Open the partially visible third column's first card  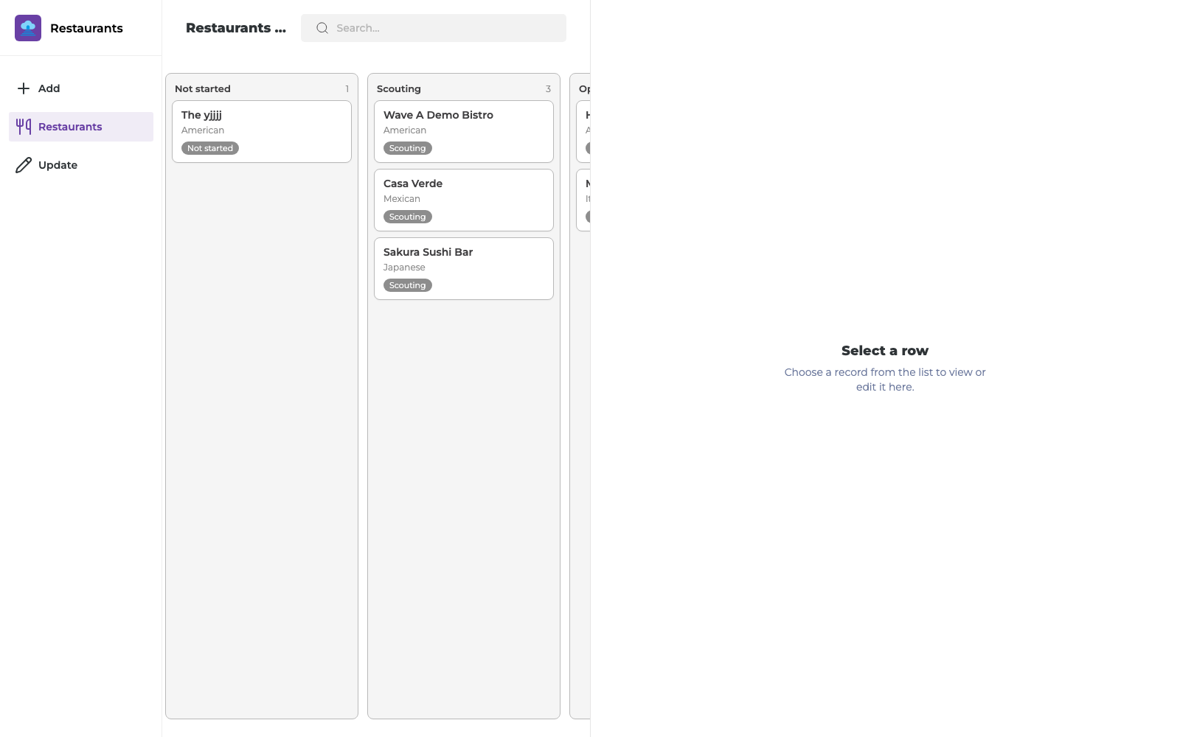583,132
